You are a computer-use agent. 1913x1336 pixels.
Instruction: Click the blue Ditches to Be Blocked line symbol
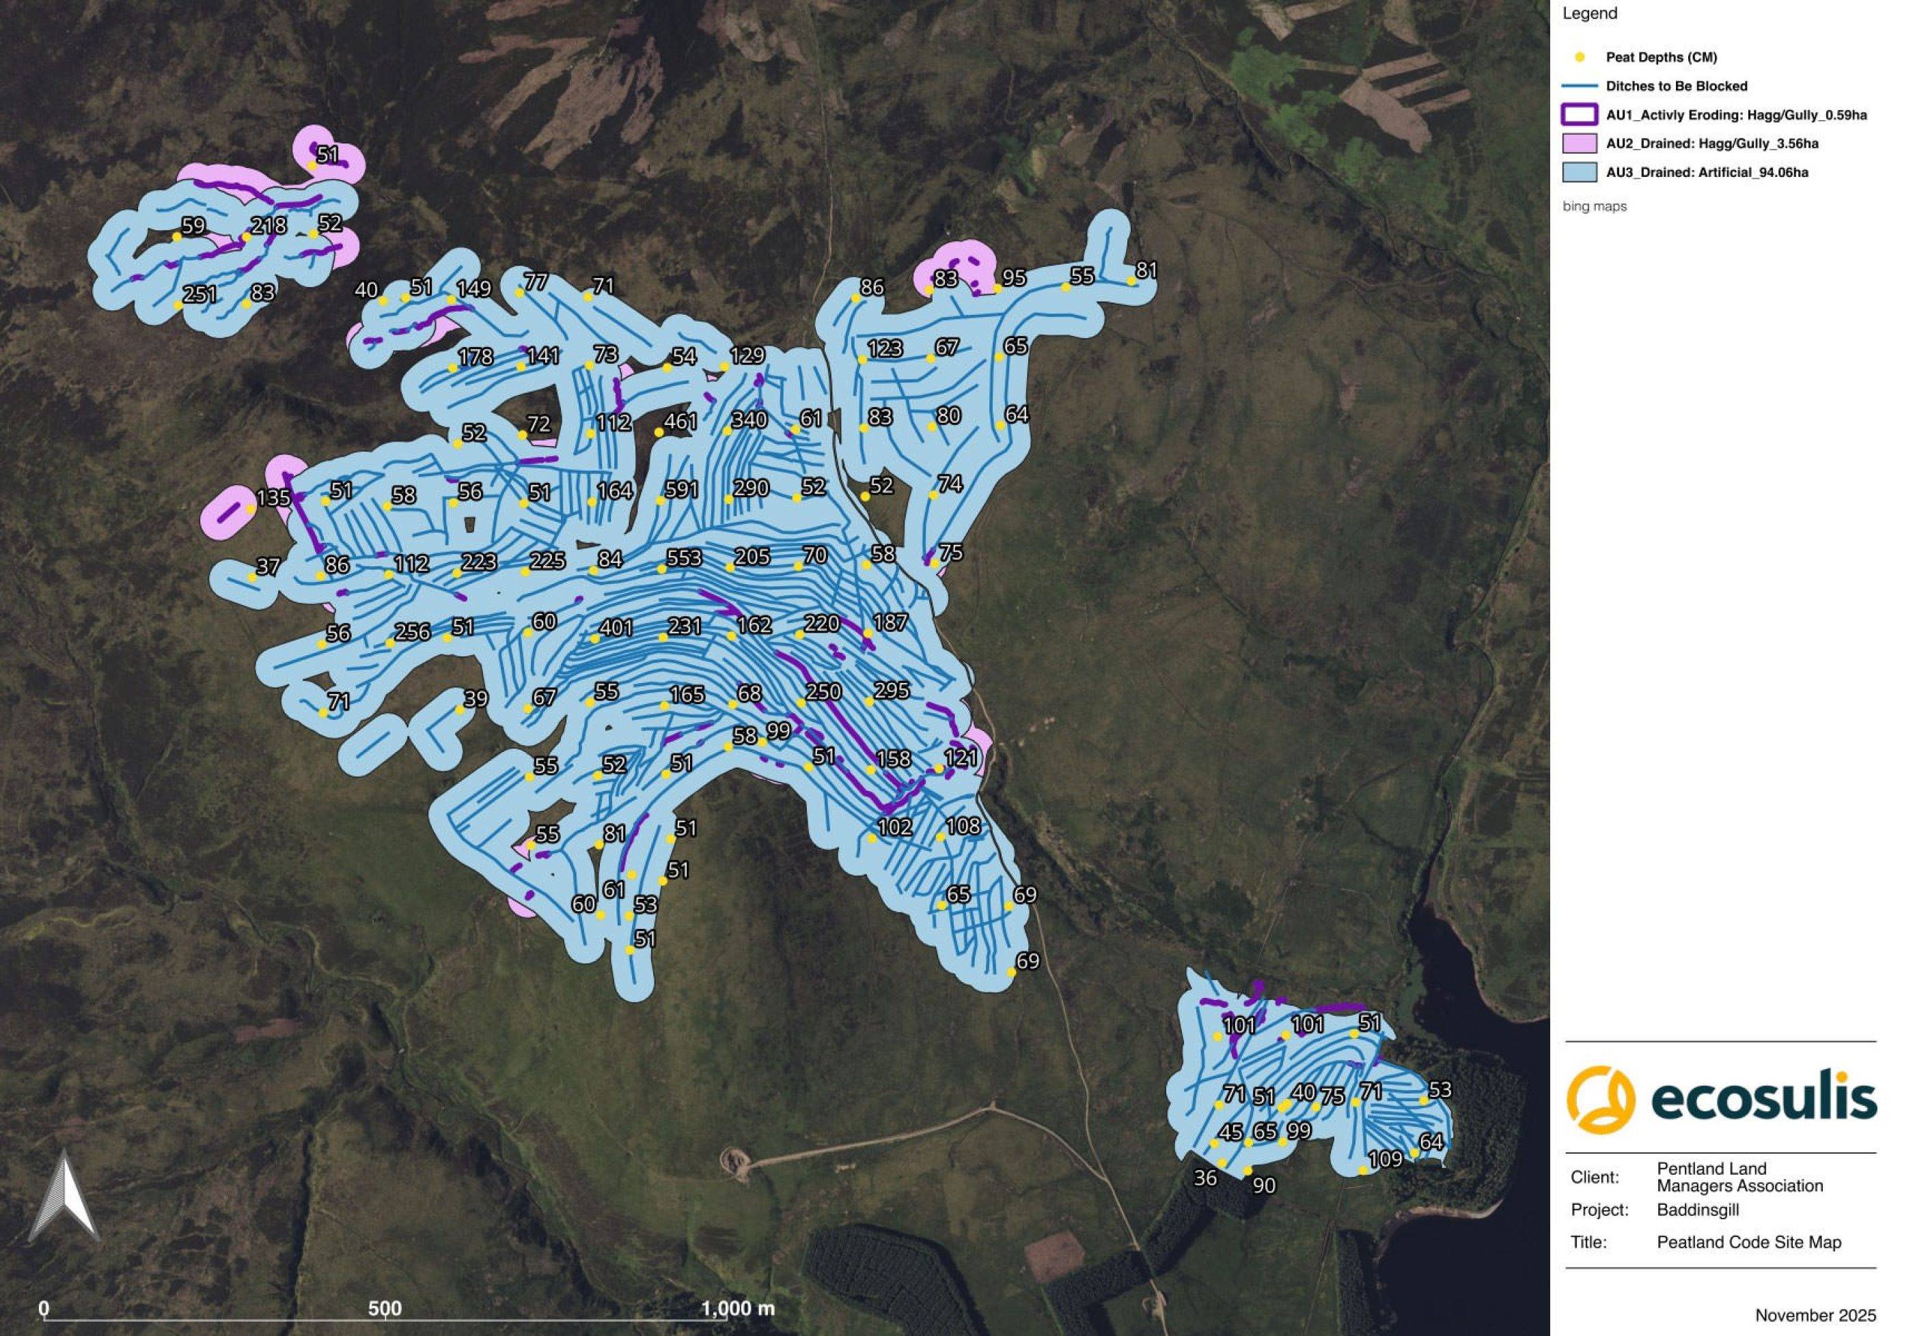point(1579,86)
